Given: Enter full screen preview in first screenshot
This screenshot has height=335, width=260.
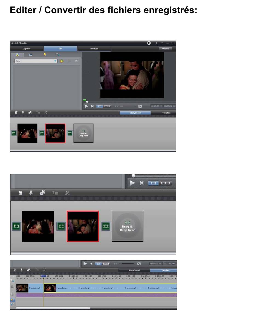Looking at the screenshot, I should pyautogui.click(x=140, y=106).
